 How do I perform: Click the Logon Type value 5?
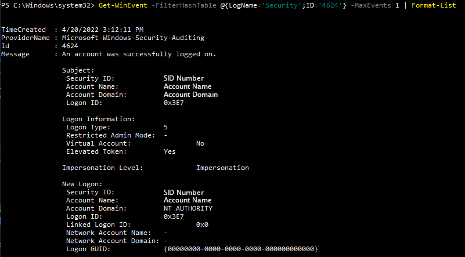[165, 127]
